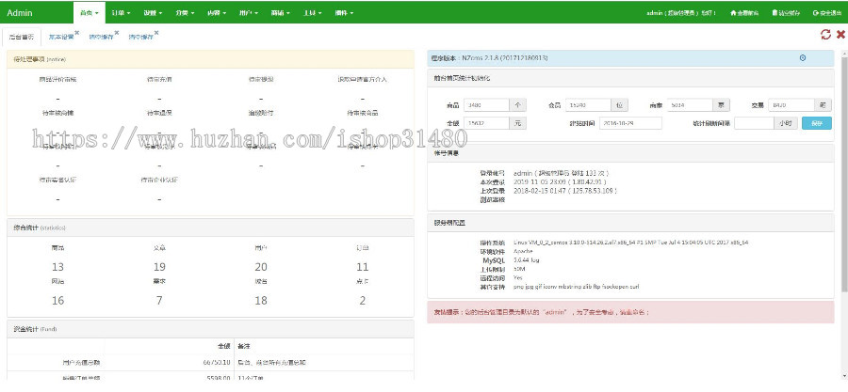Click the statistic number 18
The image size is (848, 392).
pos(261,300)
